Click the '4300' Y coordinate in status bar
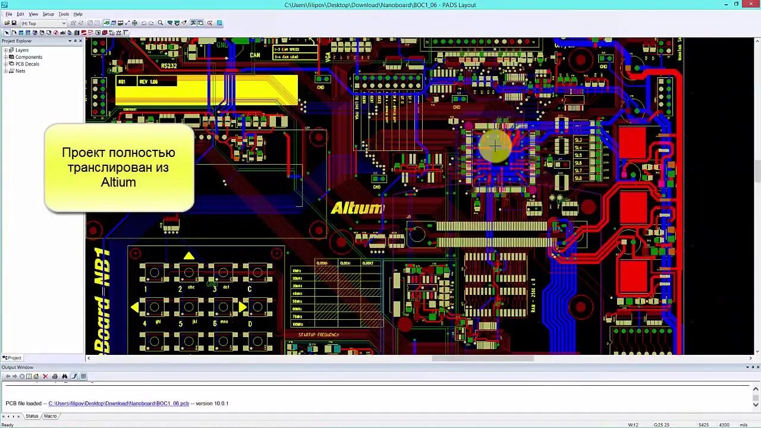761x428 pixels. [724, 425]
